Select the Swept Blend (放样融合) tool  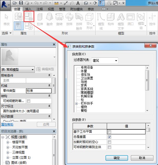click(x=79, y=22)
